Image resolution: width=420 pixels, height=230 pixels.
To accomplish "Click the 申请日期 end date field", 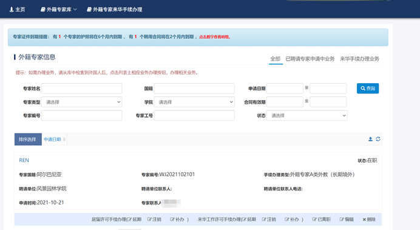I will tap(328, 89).
